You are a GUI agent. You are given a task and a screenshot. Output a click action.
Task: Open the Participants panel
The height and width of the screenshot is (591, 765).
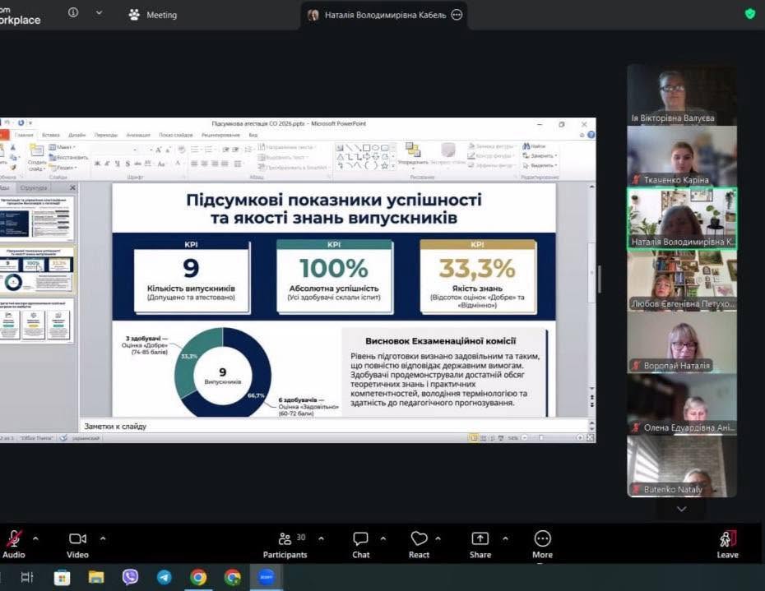[285, 545]
